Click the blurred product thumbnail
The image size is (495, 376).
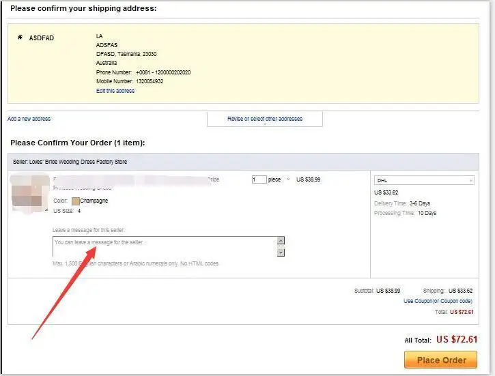click(29, 194)
